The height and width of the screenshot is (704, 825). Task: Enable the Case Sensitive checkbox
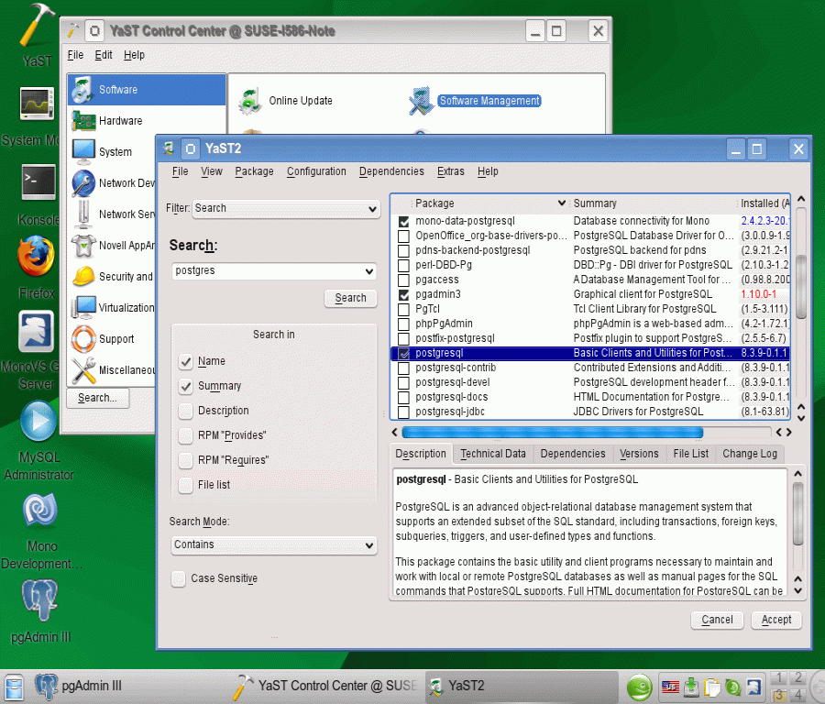(179, 578)
